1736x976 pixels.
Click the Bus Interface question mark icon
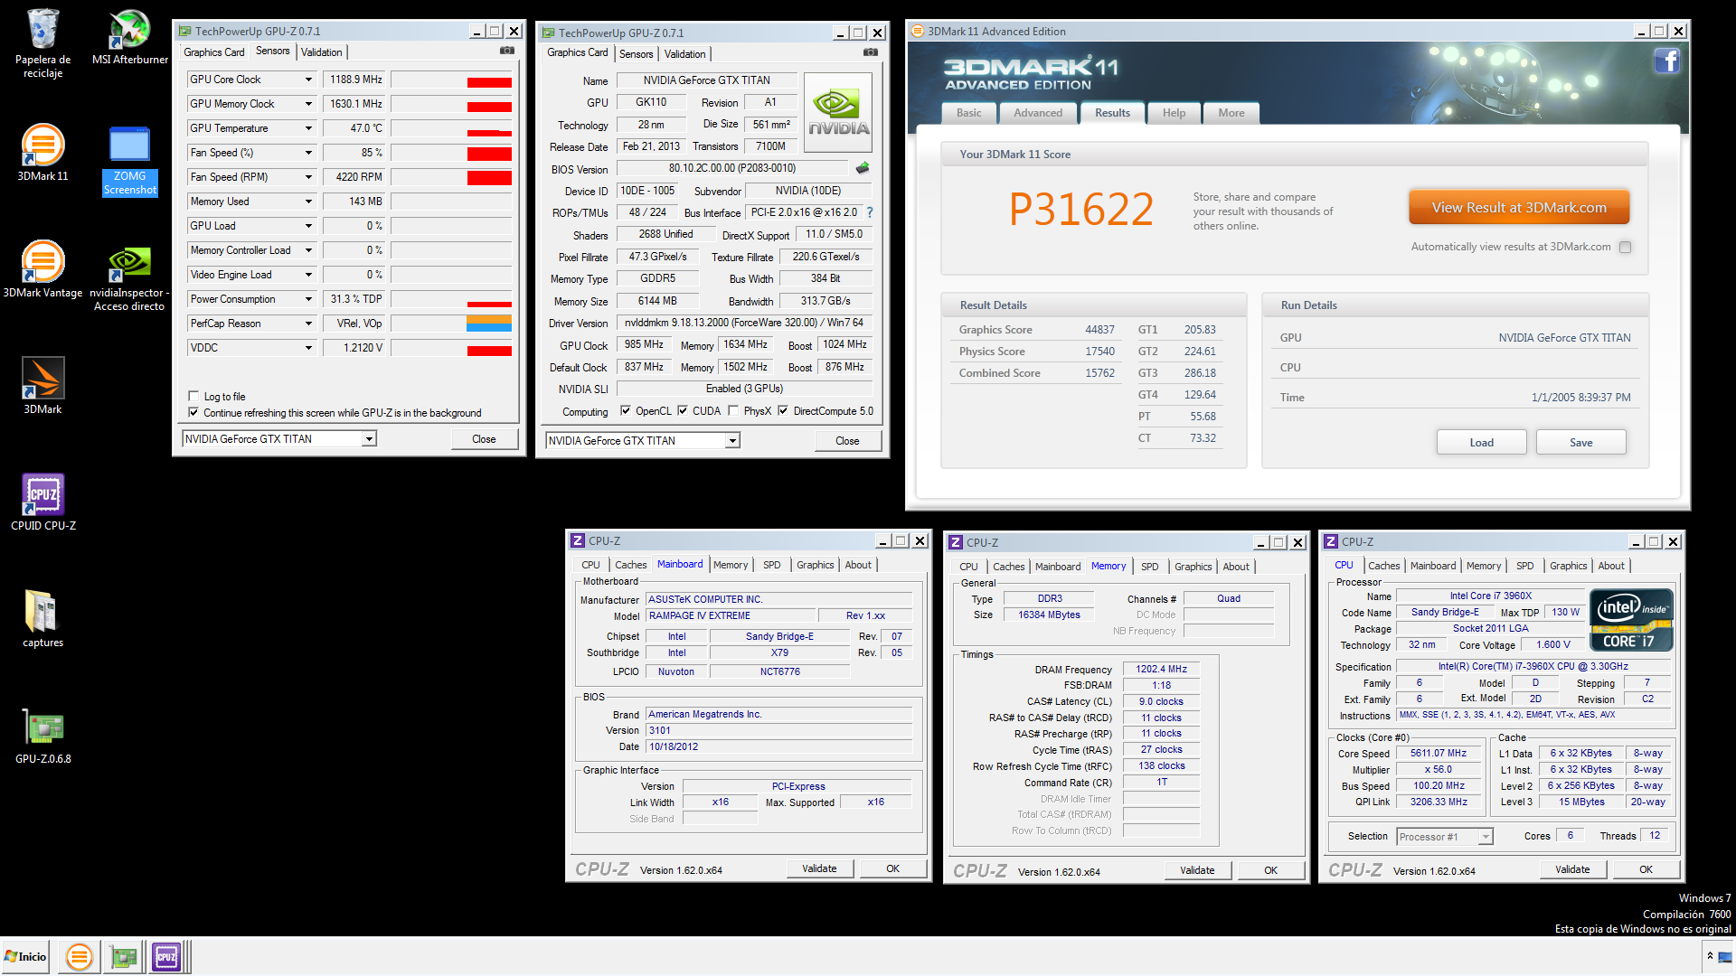870,212
